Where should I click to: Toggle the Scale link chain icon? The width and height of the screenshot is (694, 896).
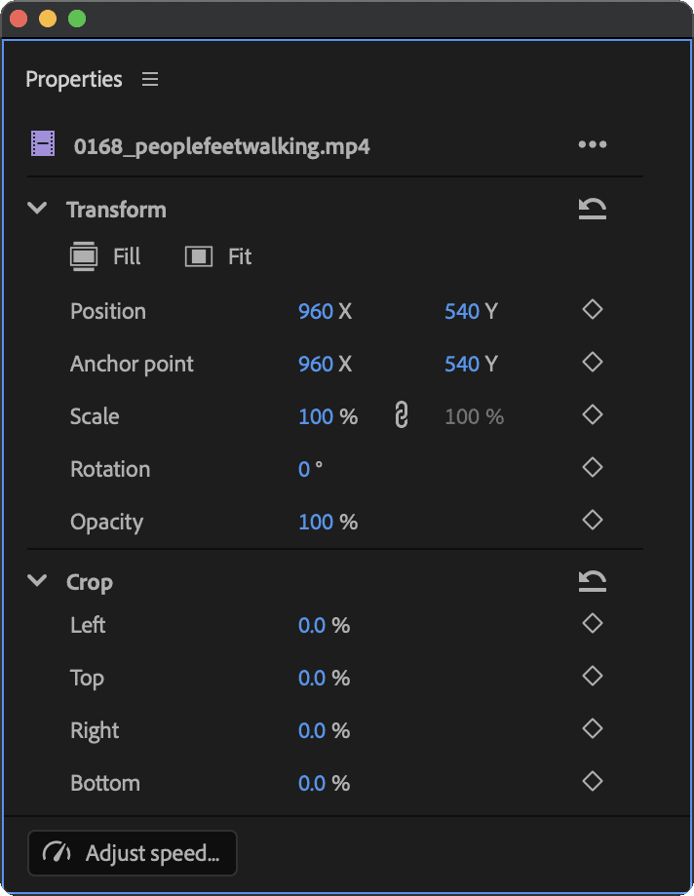point(402,415)
